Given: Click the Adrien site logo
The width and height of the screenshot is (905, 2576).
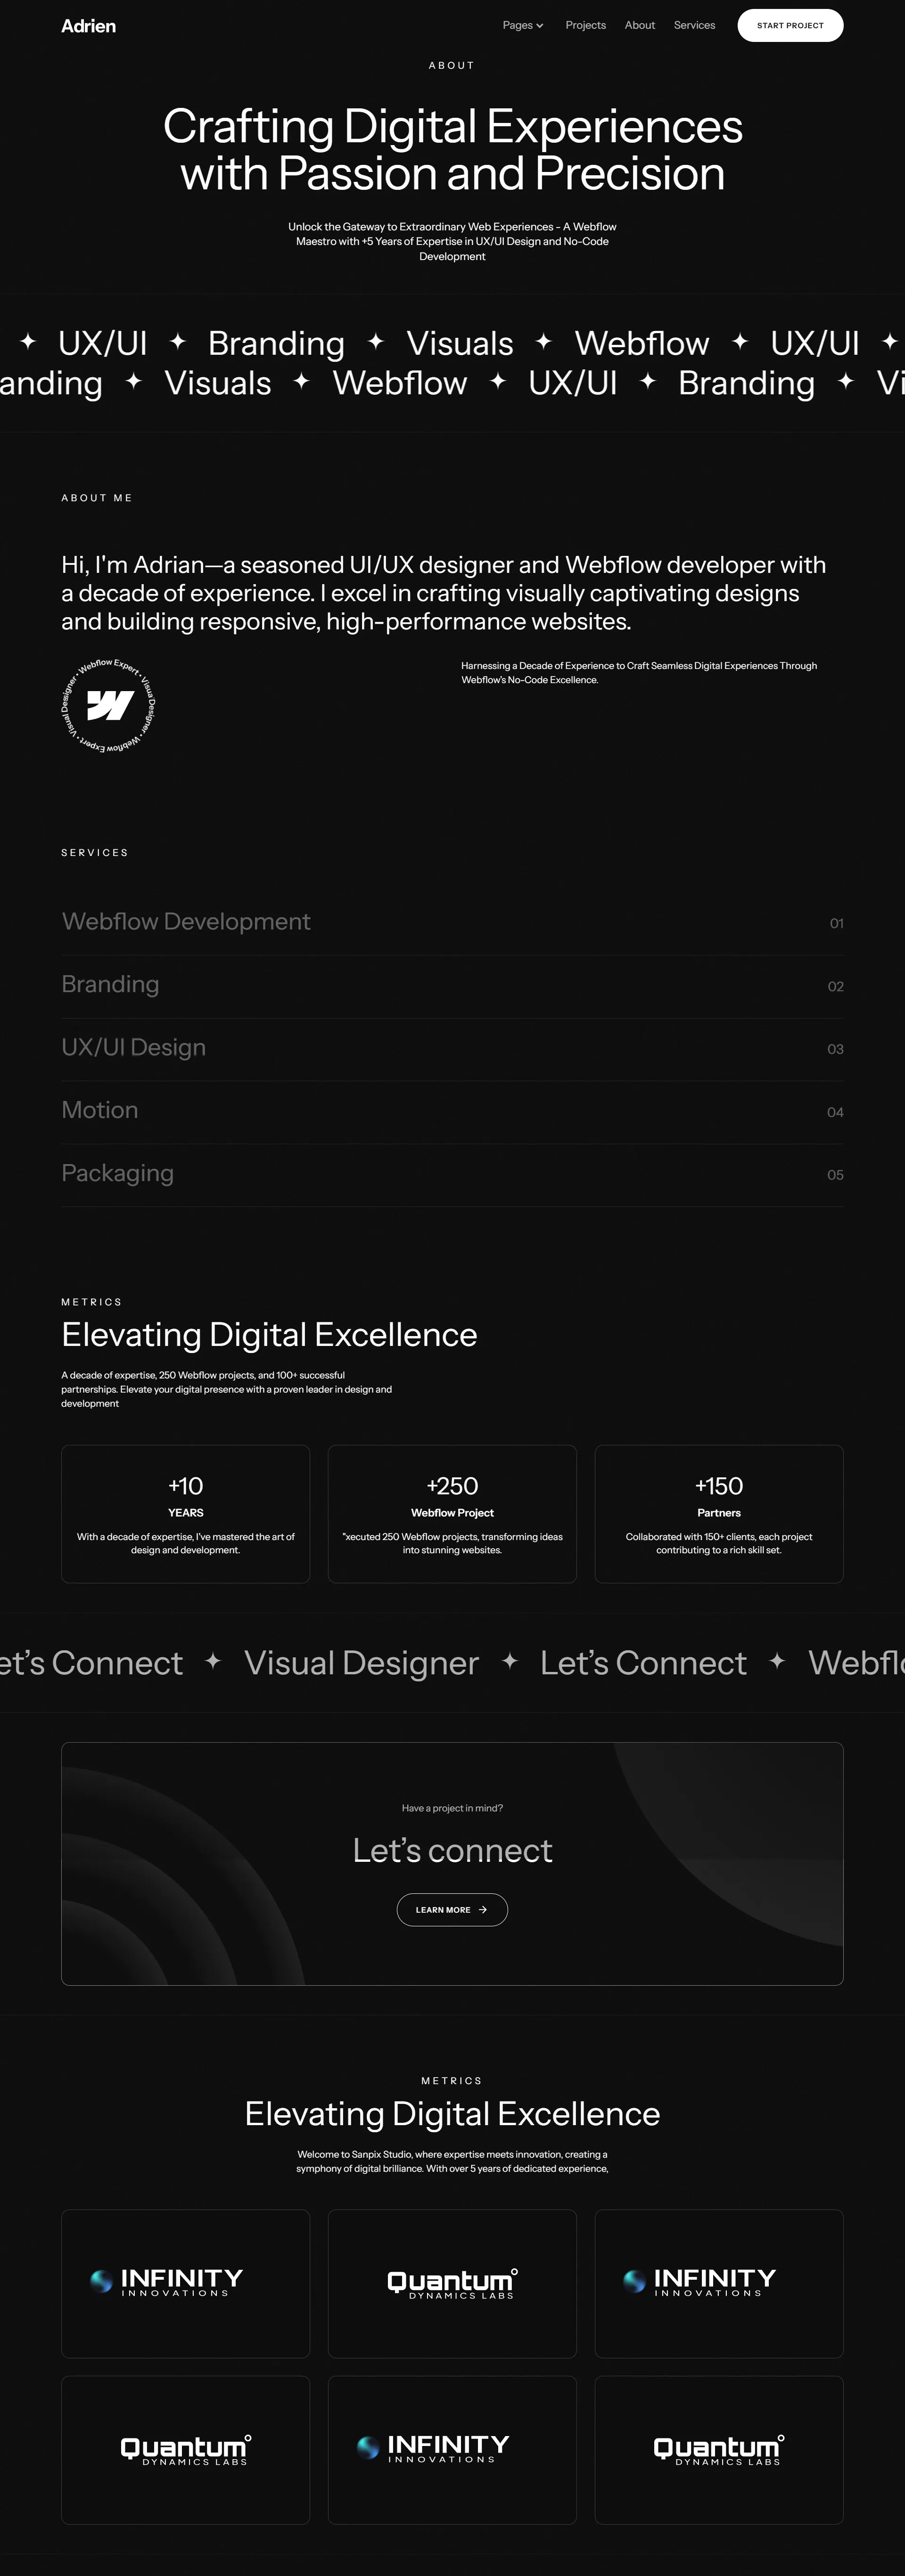Looking at the screenshot, I should [x=88, y=26].
